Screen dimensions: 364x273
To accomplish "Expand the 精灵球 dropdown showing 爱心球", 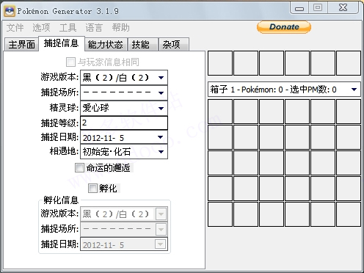I will tap(124, 108).
